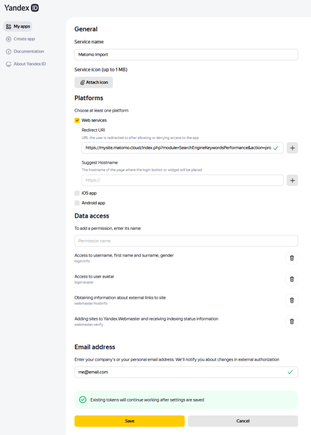Click the Documentation info icon

point(9,51)
